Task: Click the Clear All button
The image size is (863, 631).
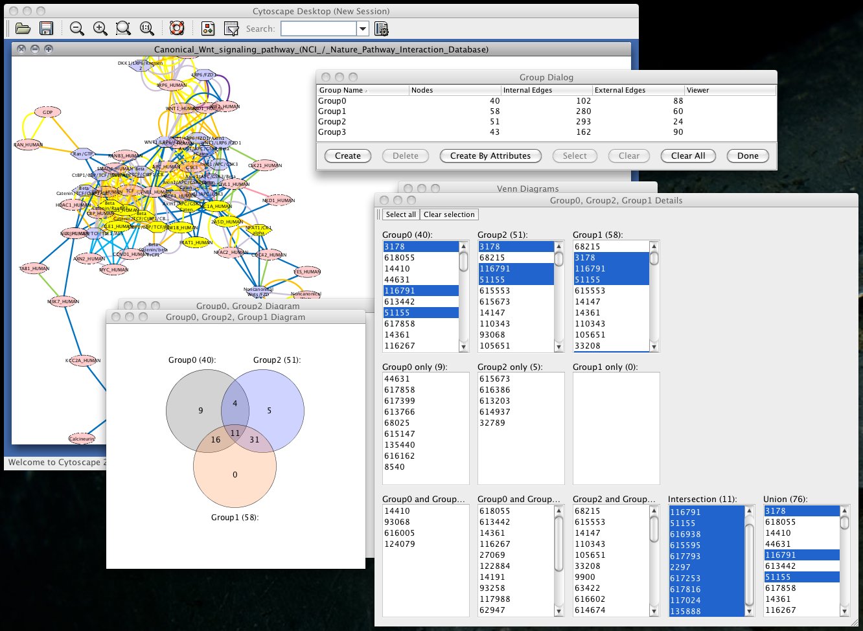Action: pyautogui.click(x=688, y=155)
